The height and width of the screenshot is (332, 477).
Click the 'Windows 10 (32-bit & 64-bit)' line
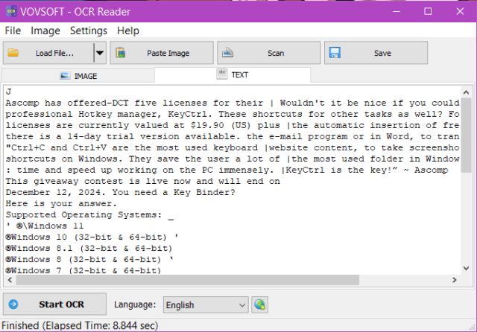92,237
